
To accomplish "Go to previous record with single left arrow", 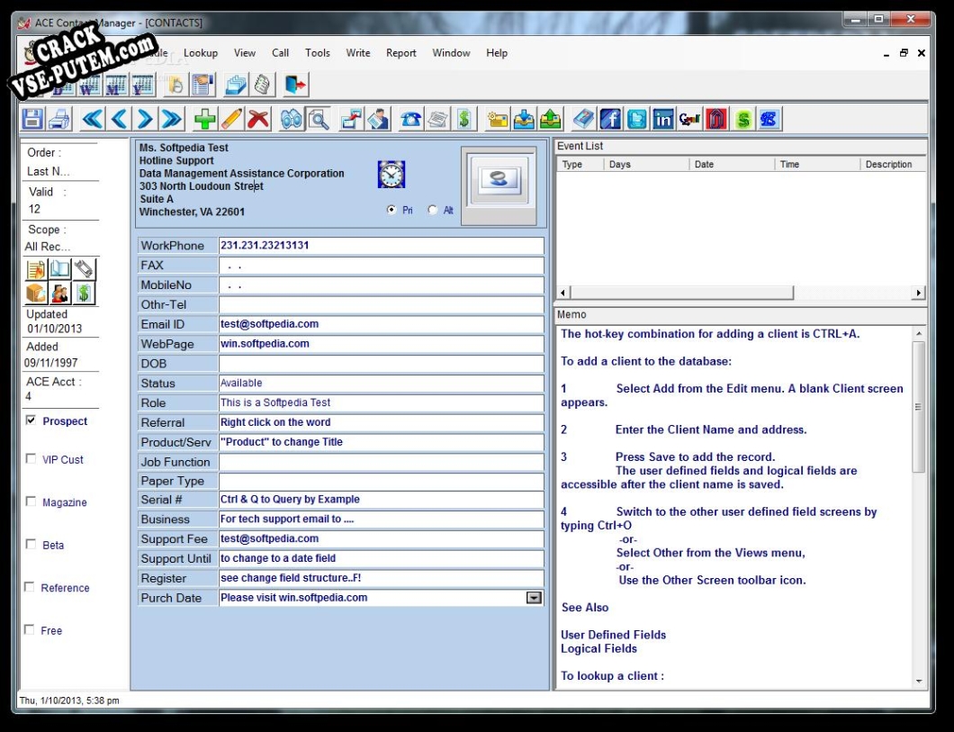I will point(119,119).
